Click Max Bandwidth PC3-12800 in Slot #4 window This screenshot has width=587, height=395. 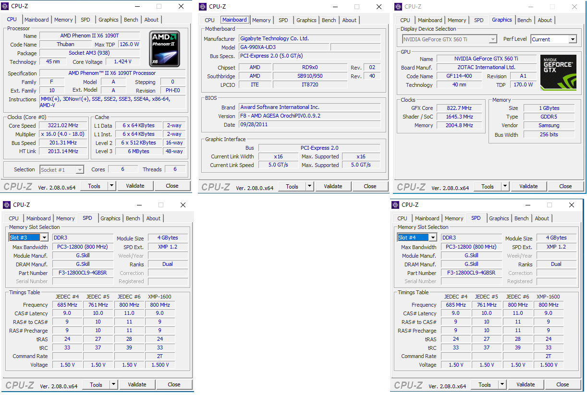point(471,247)
